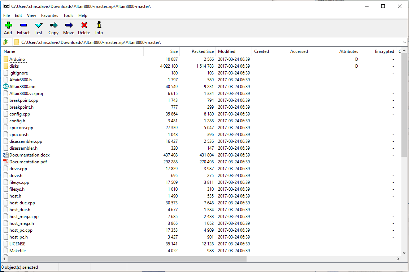Run the Test archive tool
Screen dimensions: 409x272
tap(39, 25)
